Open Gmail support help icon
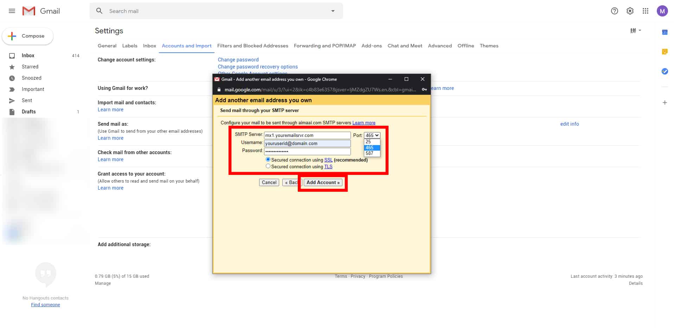This screenshot has width=674, height=328. pyautogui.click(x=614, y=11)
